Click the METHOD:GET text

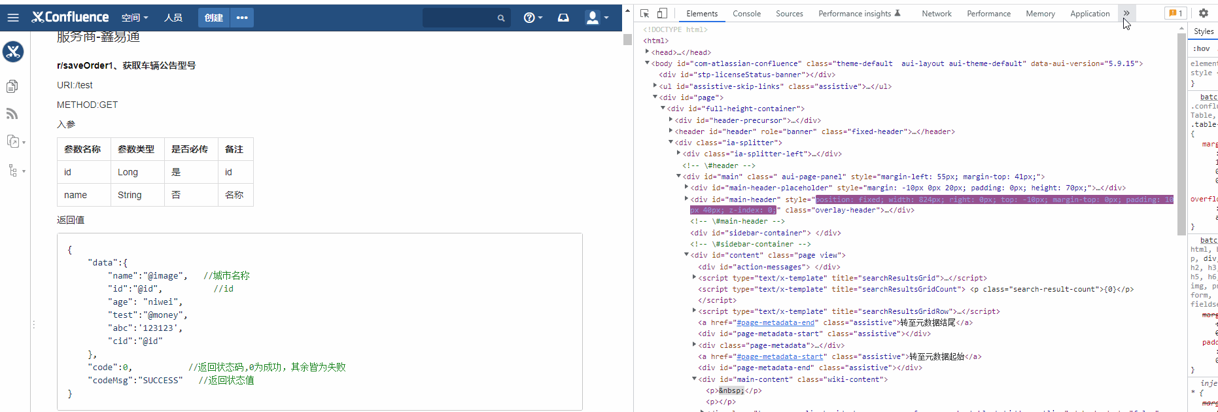(x=87, y=105)
